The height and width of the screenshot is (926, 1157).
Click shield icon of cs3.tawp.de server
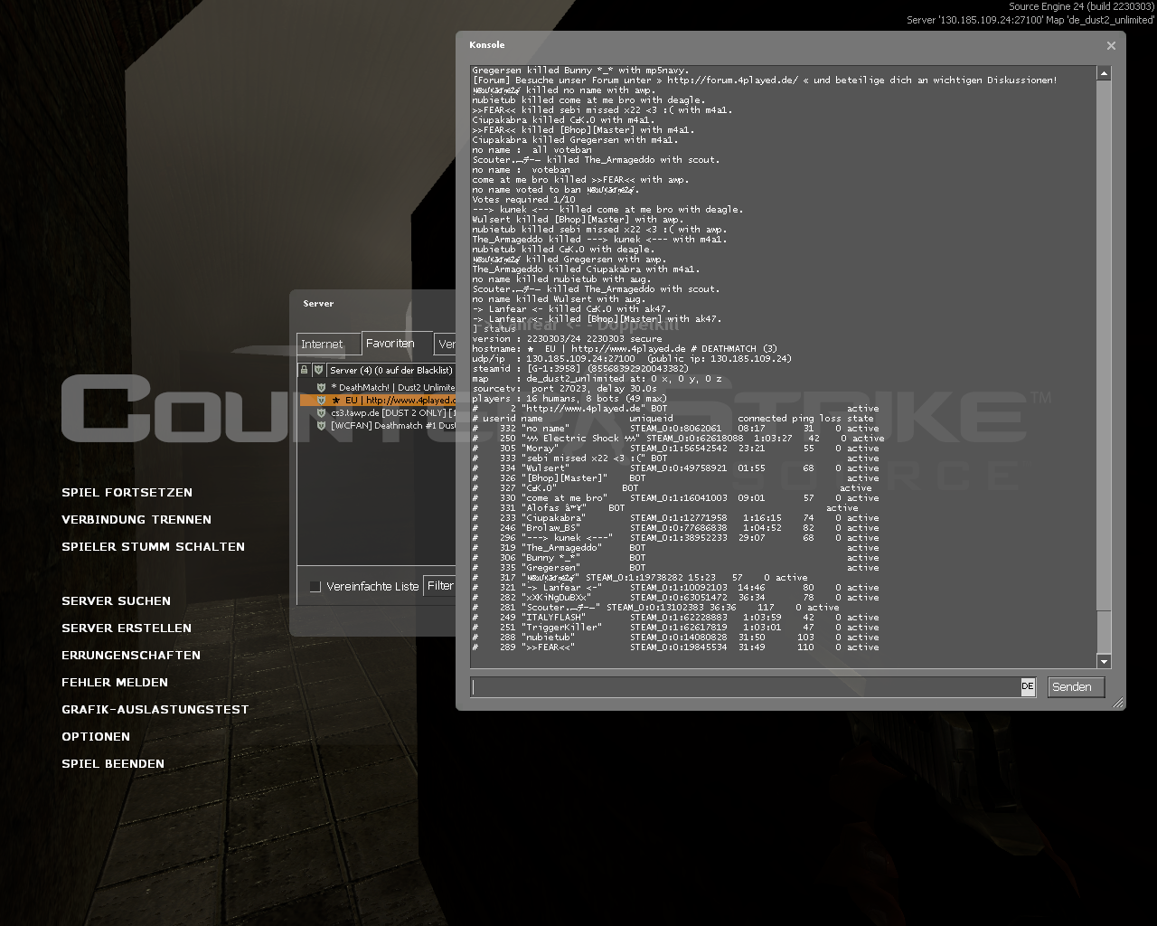click(321, 413)
